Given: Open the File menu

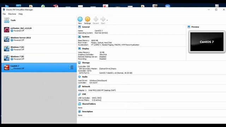Looking at the screenshot, I should [4, 14].
